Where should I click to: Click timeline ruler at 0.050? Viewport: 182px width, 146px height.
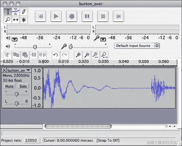[143, 62]
